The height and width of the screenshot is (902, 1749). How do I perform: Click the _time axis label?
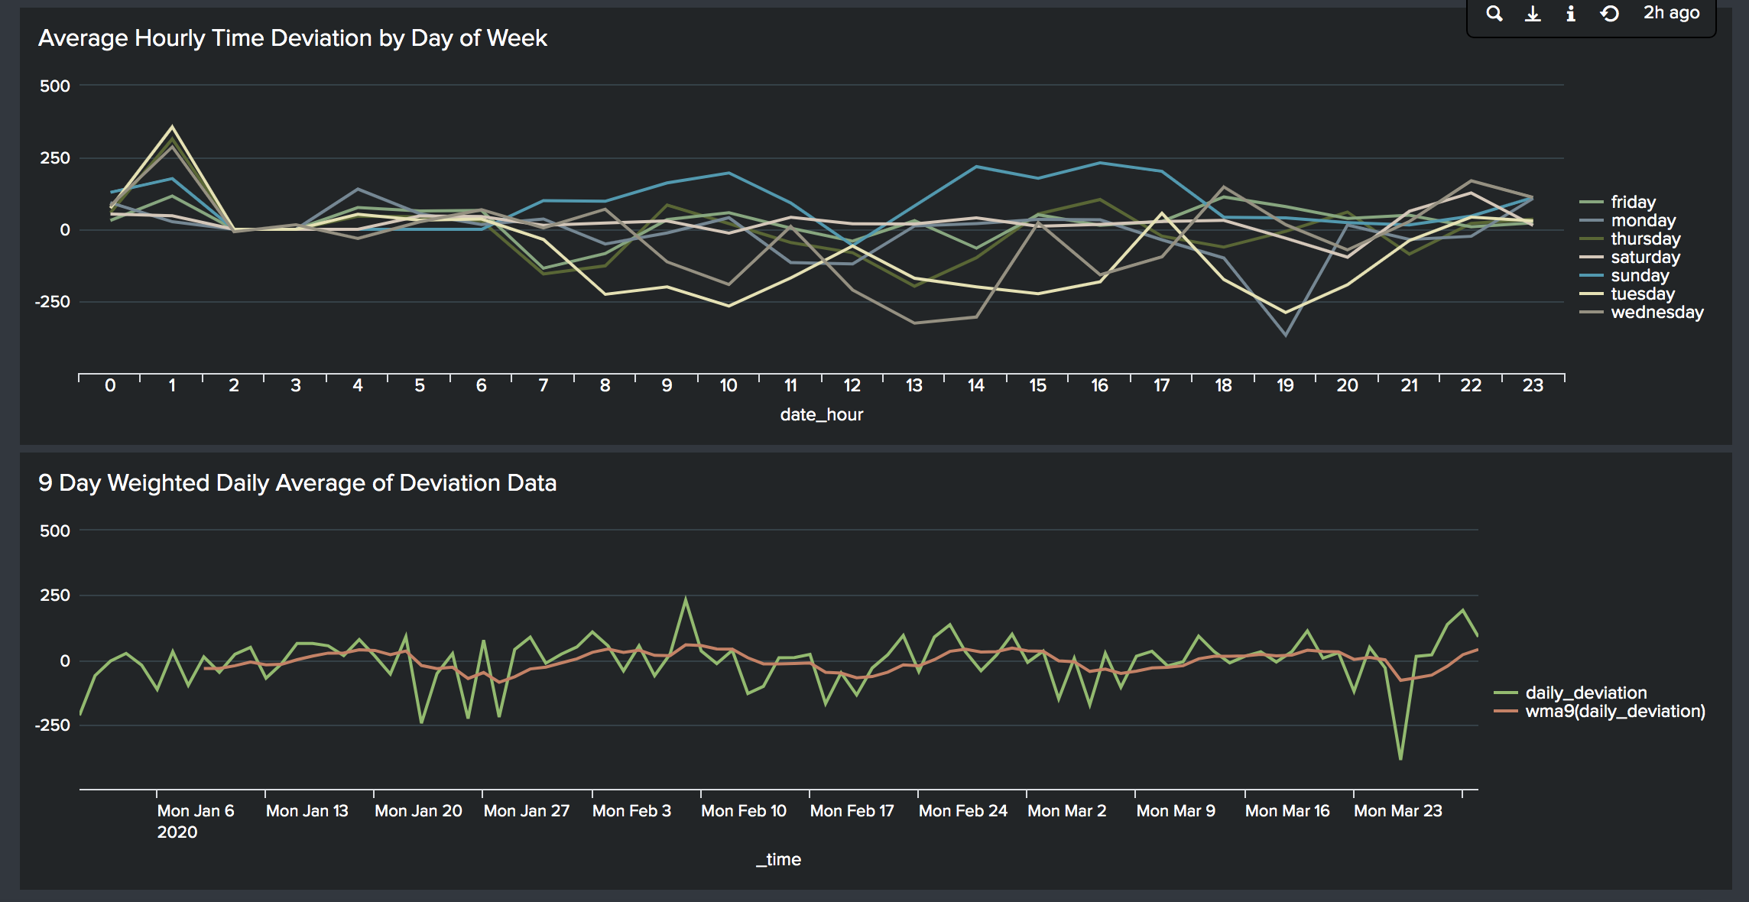point(777,859)
